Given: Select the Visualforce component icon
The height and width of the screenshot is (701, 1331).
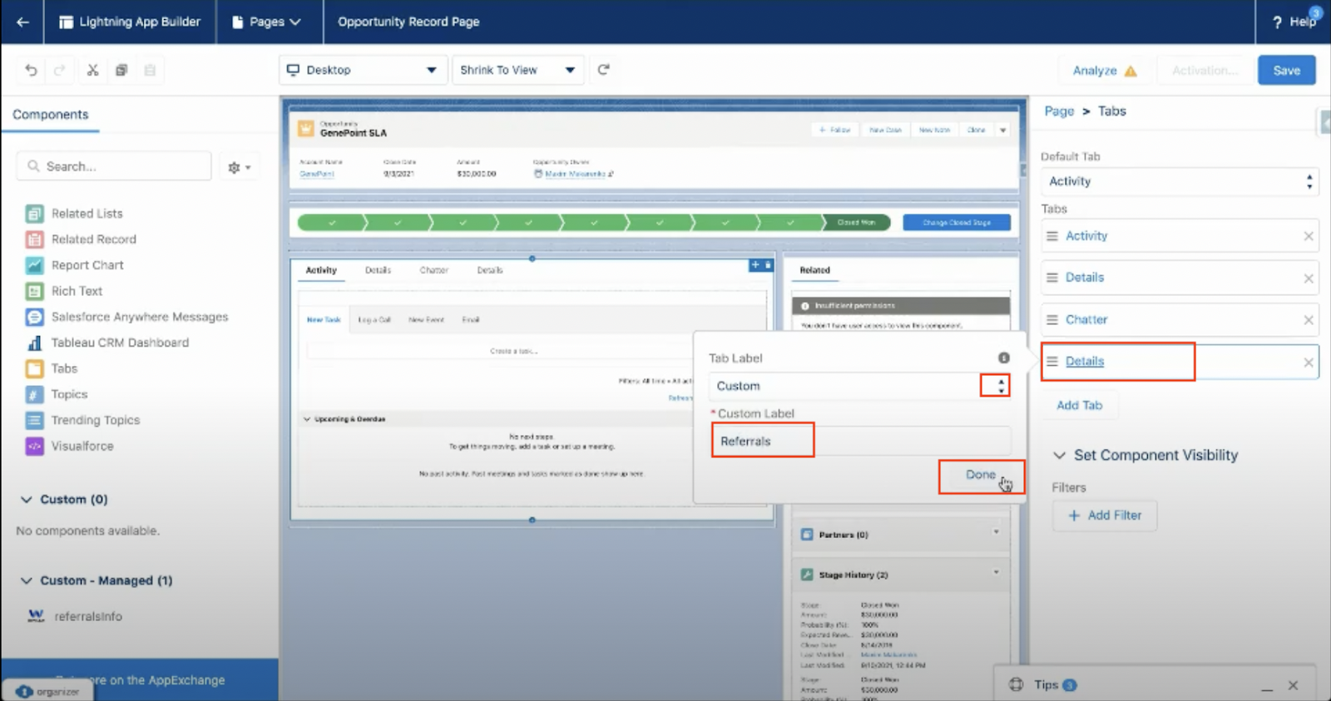Looking at the screenshot, I should [x=34, y=446].
